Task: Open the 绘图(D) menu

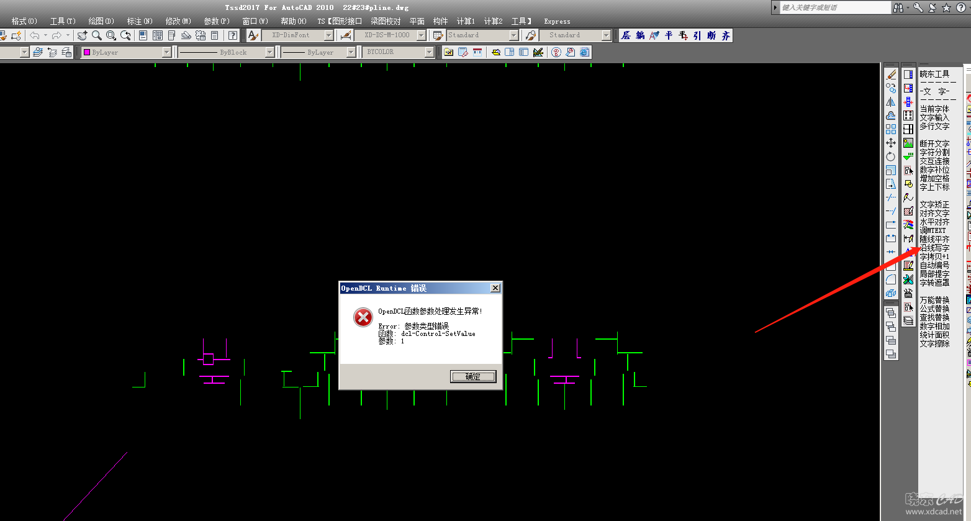Action: [101, 21]
